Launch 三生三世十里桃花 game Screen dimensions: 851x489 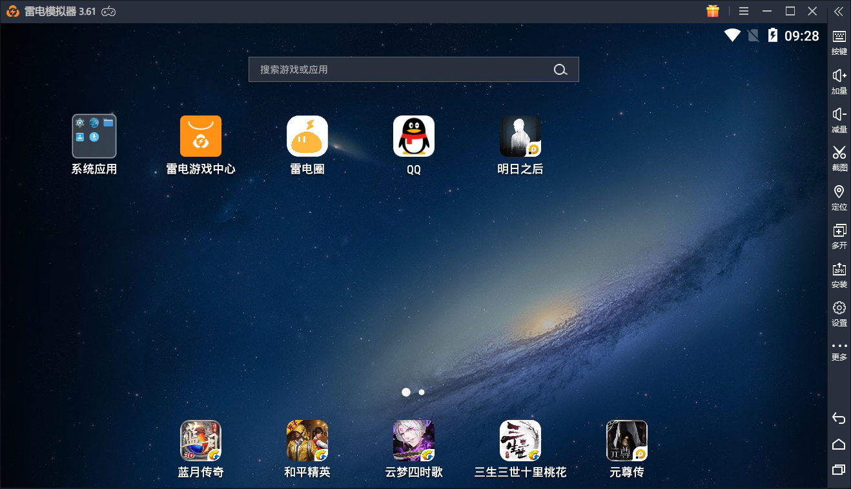[520, 441]
